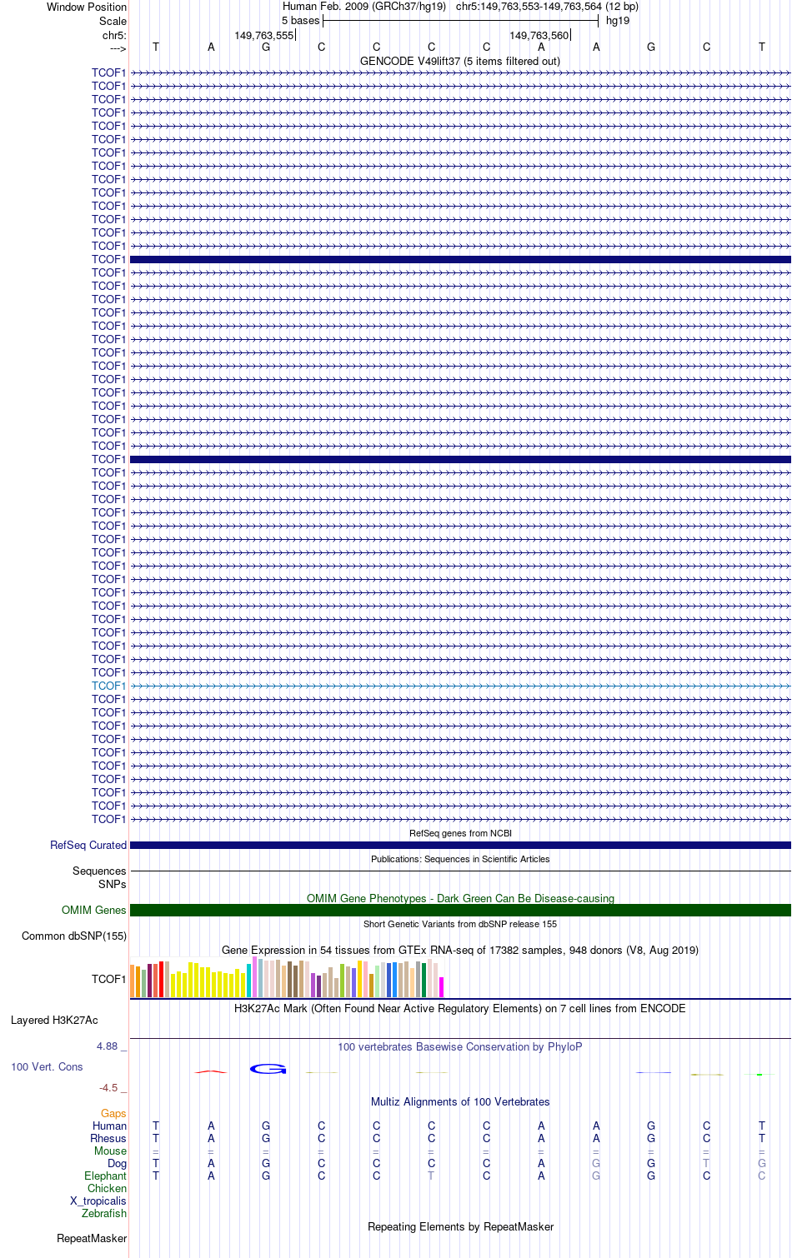This screenshot has width=792, height=1258.
Task: Click the Sequences track label
Action: (99, 871)
